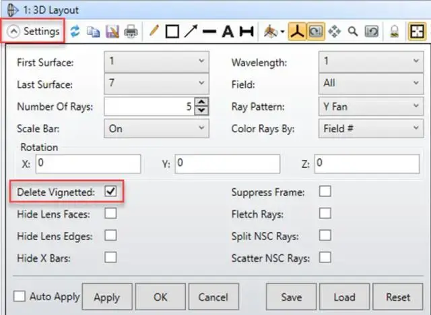Open the Last Surface dropdown
Viewport: 431px width, 315px height.
[156, 84]
